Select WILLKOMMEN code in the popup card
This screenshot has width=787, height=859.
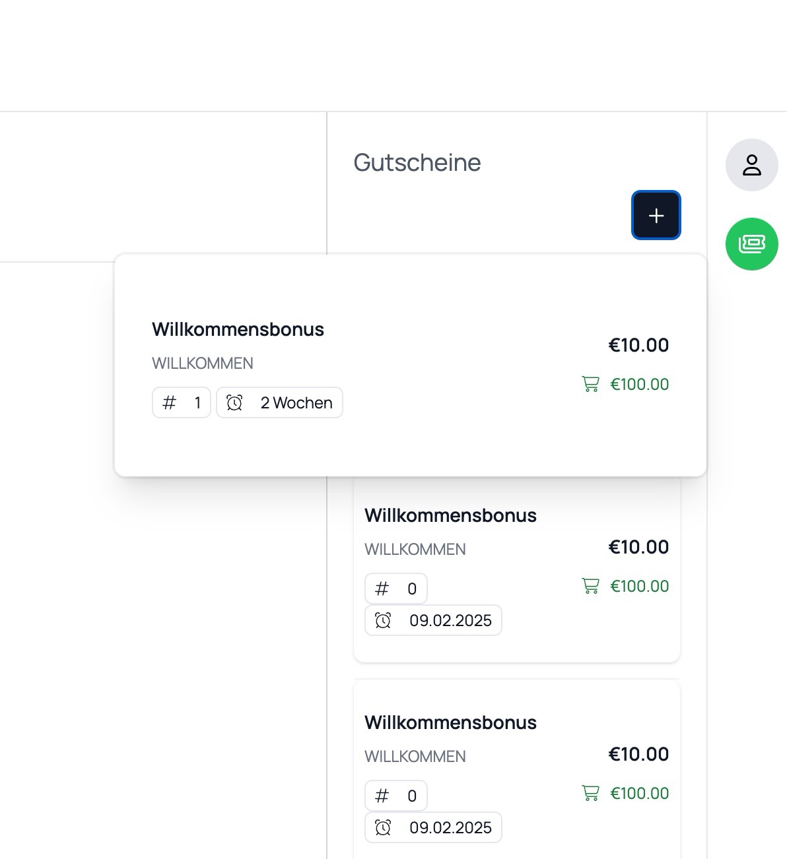point(203,364)
